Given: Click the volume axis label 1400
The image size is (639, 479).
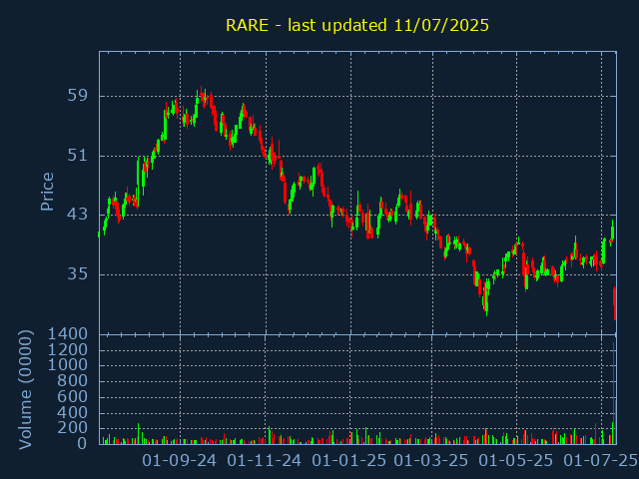Looking at the screenshot, I should pyautogui.click(x=68, y=334).
